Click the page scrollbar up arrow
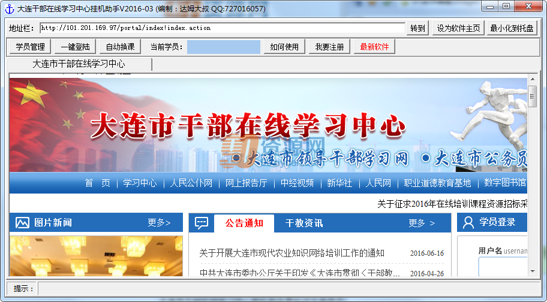Image resolution: width=547 pixels, height=302 pixels. (533, 80)
